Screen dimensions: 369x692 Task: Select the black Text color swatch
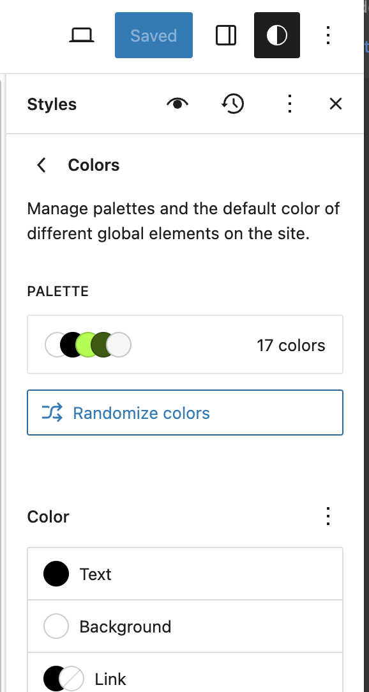tap(56, 573)
